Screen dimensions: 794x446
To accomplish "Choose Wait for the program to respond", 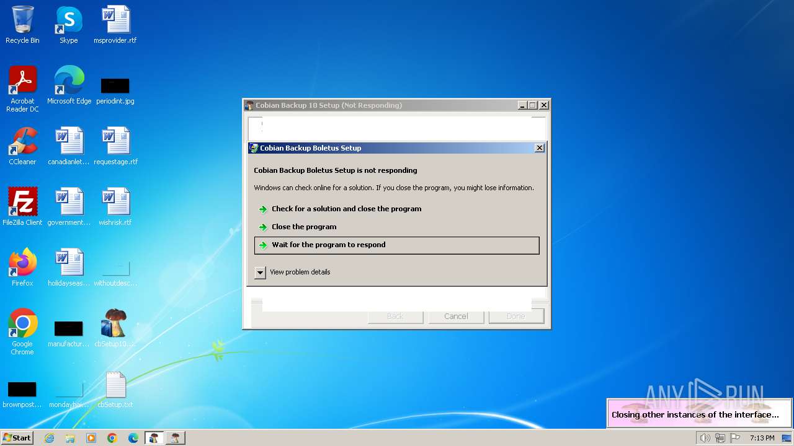I will [397, 245].
